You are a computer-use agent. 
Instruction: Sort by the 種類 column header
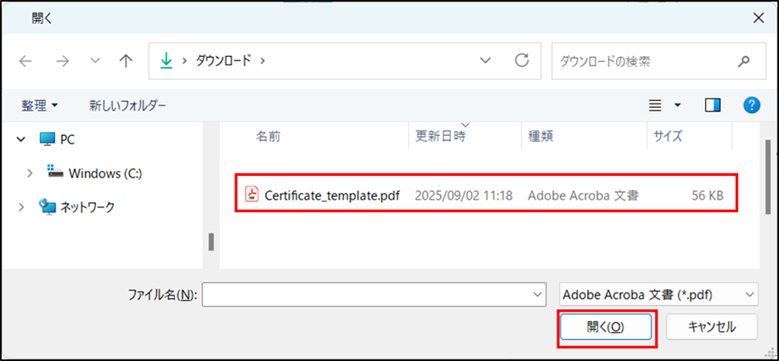pyautogui.click(x=540, y=136)
